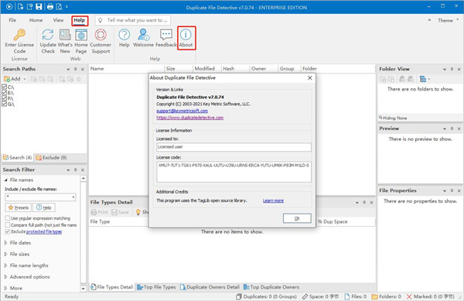Click the print preview icon in title bar
464x301 pixels.
click(x=60, y=6)
